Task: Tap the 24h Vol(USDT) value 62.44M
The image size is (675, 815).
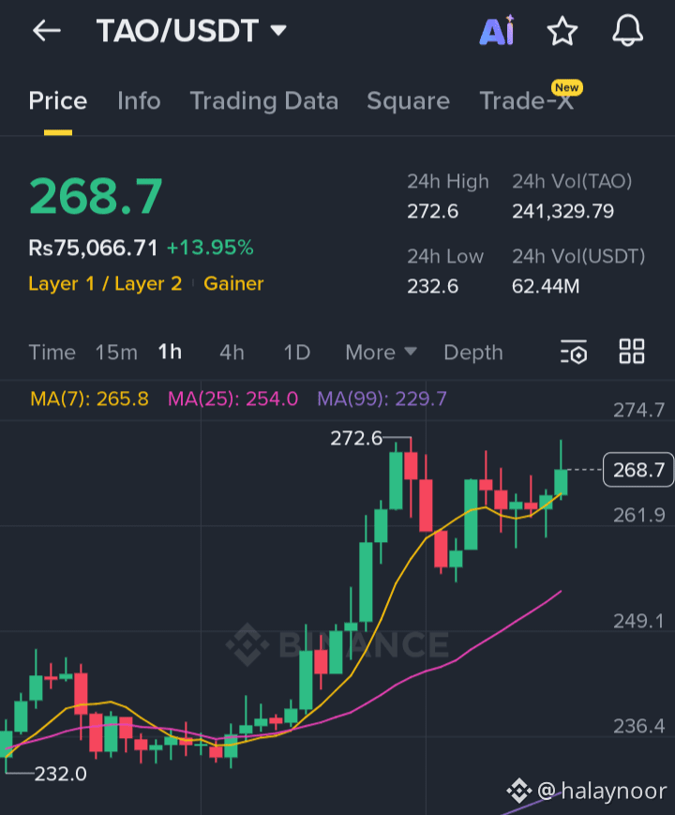Action: tap(546, 286)
